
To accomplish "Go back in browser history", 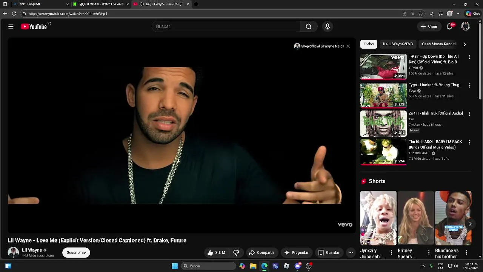I will click(x=5, y=14).
